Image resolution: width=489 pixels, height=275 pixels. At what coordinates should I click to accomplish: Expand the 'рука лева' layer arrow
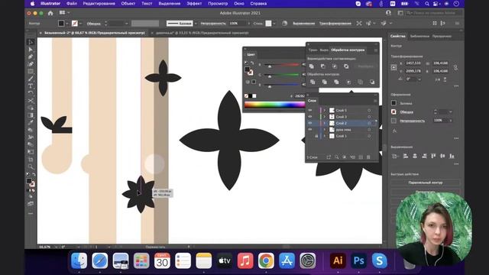coord(324,129)
